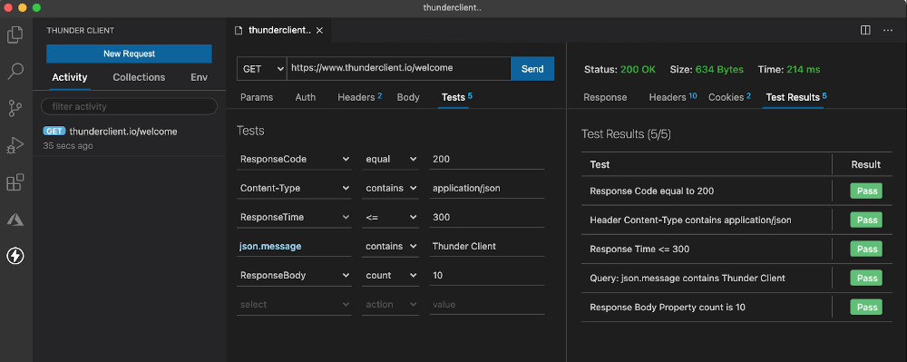Open the request Headers tab

point(359,97)
